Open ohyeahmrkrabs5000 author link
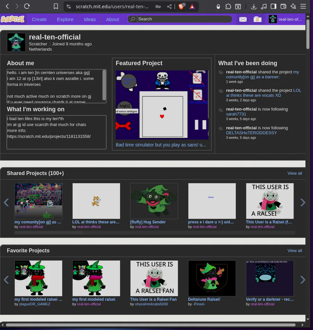This screenshot has height=330, width=313. click(x=151, y=304)
